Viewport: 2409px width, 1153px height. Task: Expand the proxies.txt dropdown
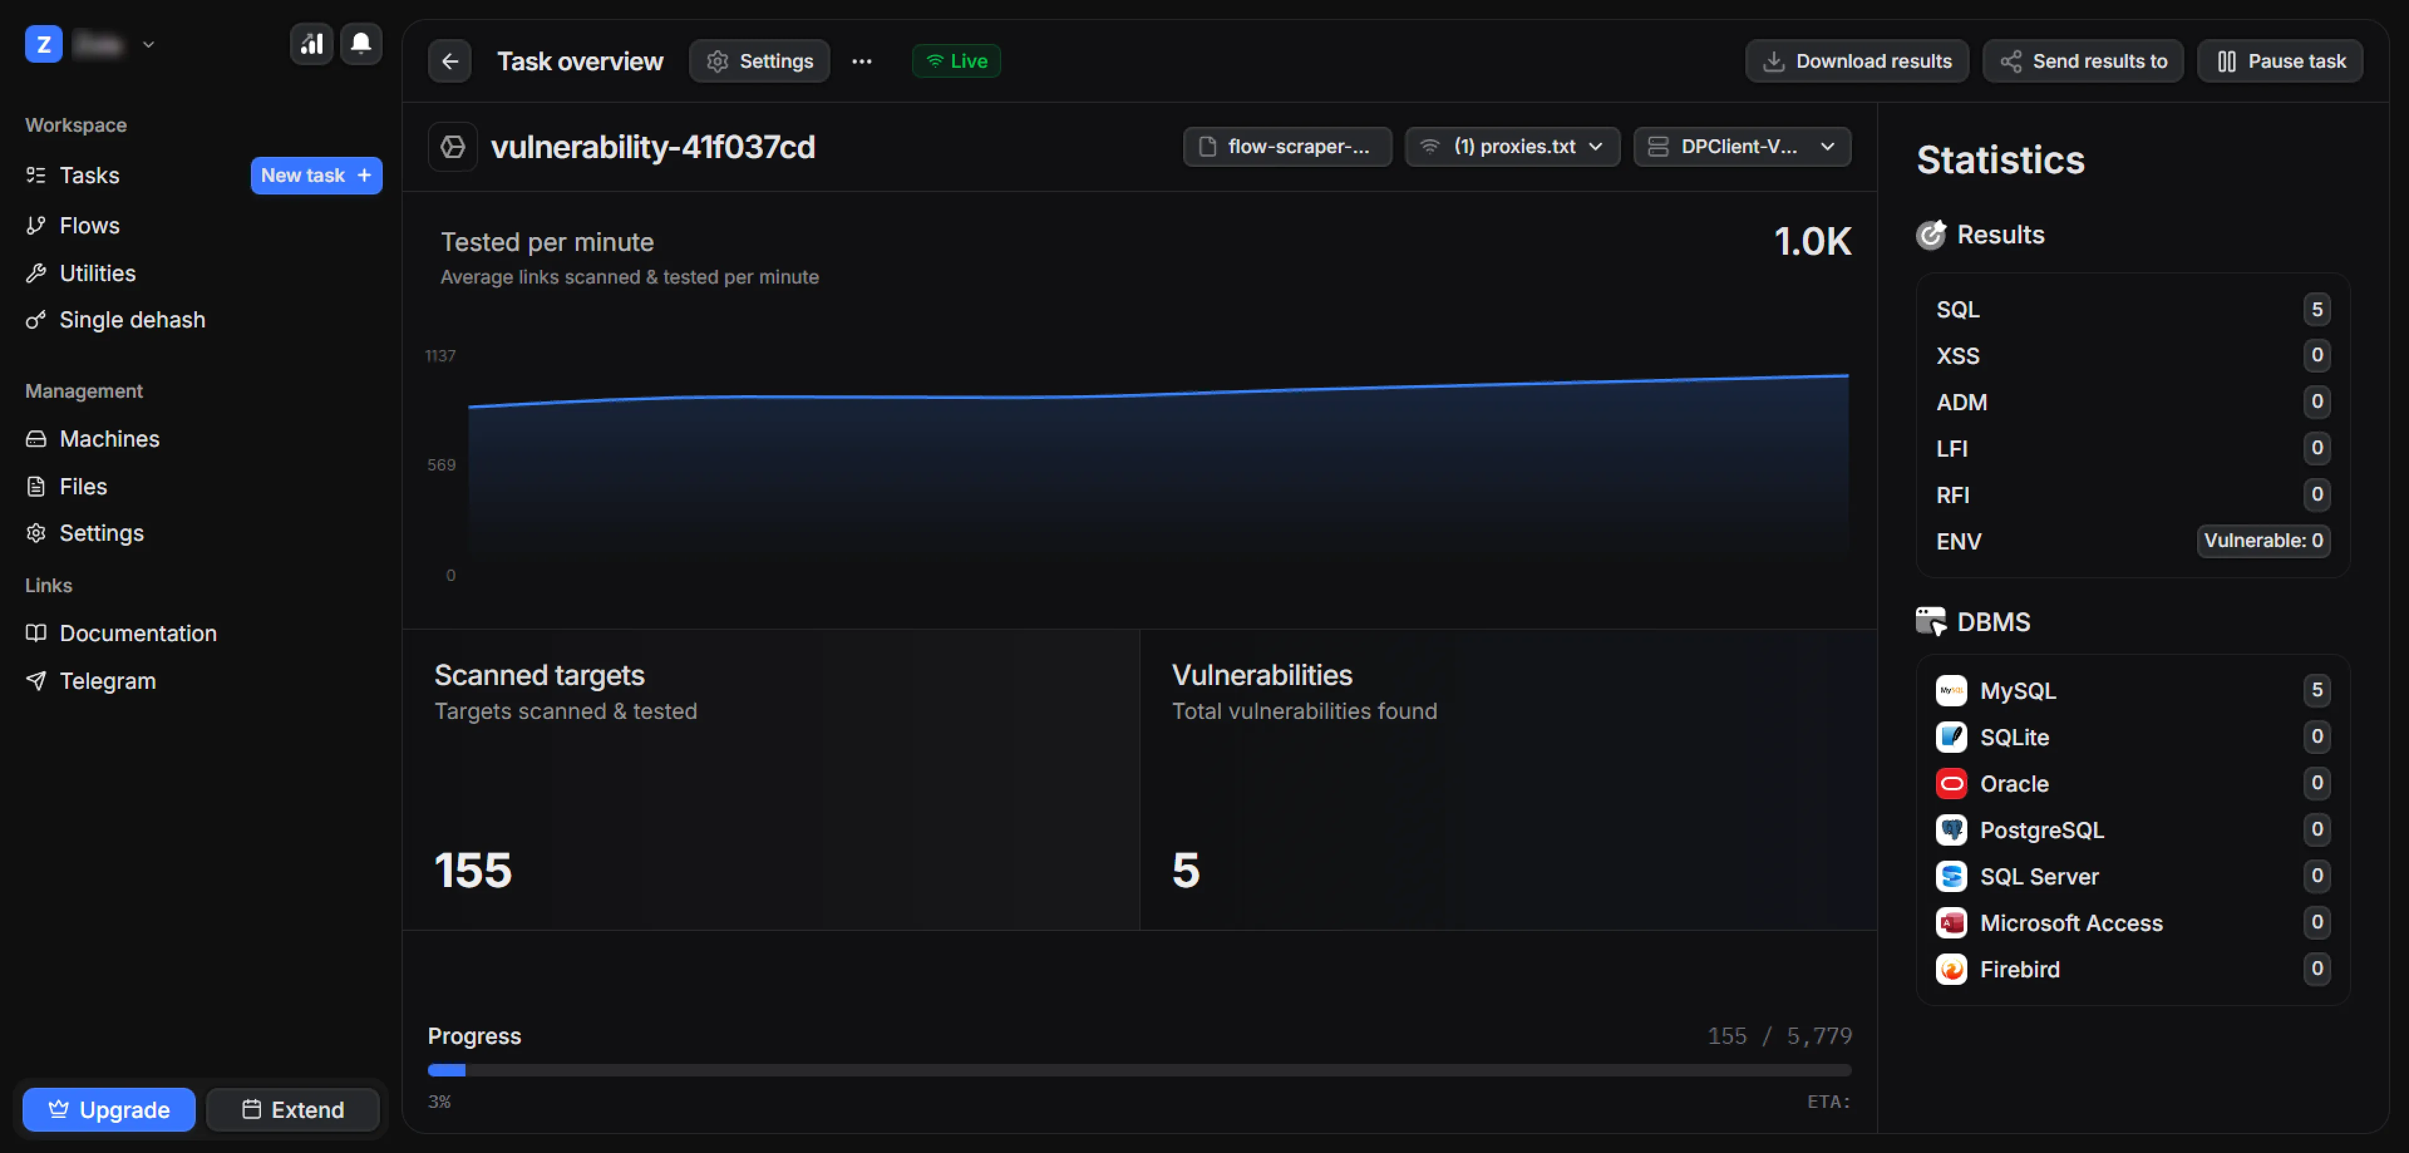tap(1512, 147)
